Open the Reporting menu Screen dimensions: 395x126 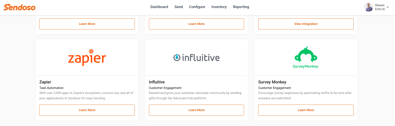coord(241,7)
